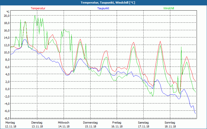Image resolution: width=207 pixels, height=129 pixels.
Task: Select the Dienstag day label
Action: [x=37, y=123]
